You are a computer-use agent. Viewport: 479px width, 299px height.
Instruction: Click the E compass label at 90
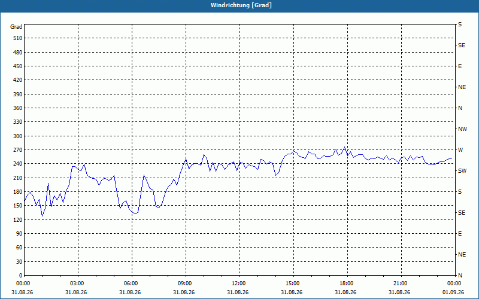point(460,234)
